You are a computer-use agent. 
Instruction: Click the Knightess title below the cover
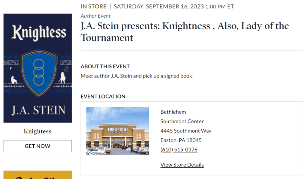38,131
